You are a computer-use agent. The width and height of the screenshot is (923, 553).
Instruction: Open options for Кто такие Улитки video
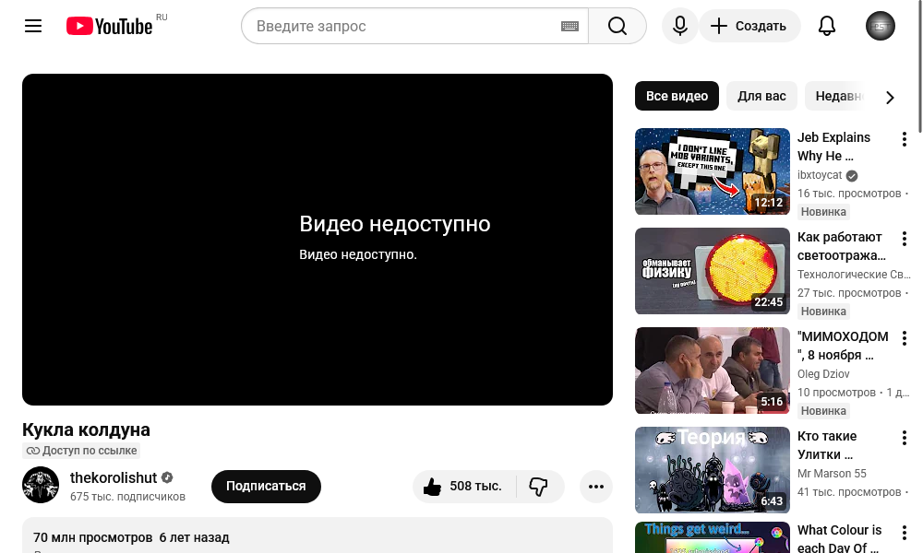pyautogui.click(x=905, y=437)
